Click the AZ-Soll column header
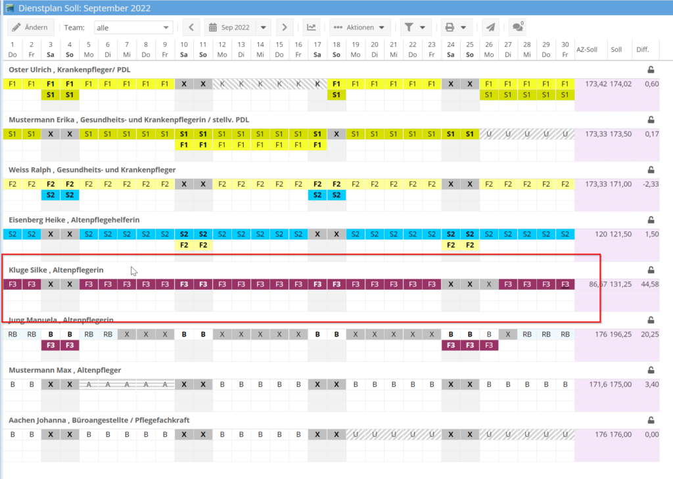The image size is (673, 479). (x=586, y=49)
